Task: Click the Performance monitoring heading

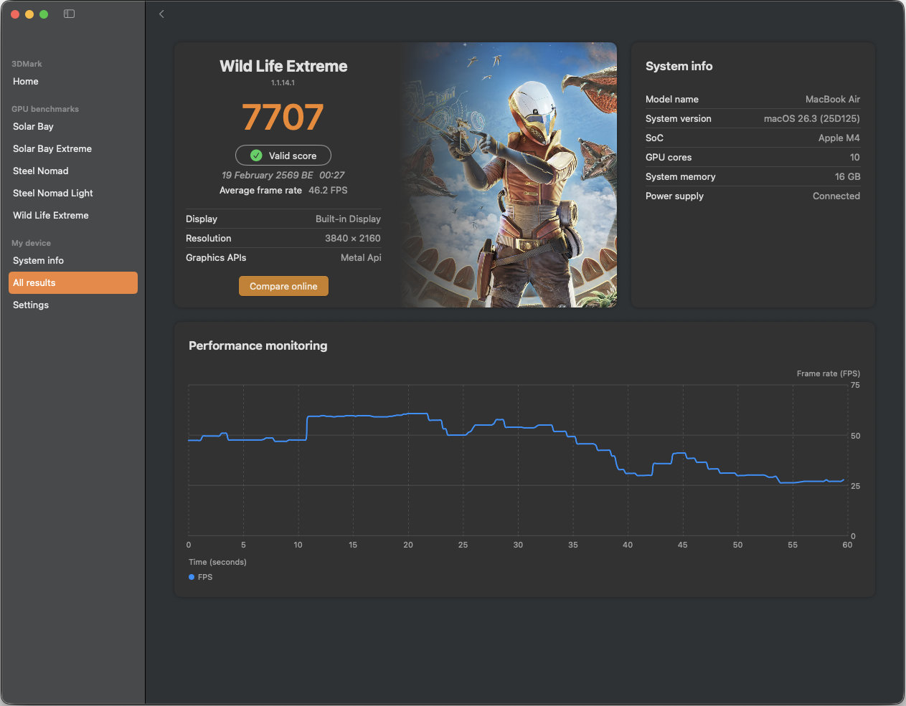Action: point(258,345)
